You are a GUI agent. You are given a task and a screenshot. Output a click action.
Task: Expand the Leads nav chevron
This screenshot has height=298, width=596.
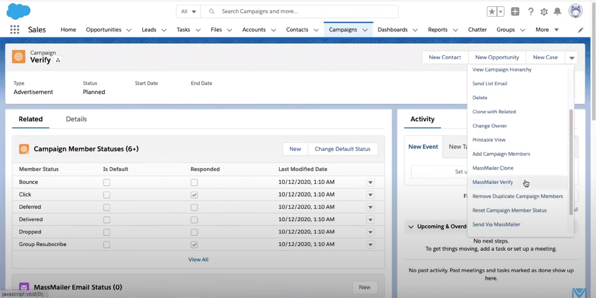[164, 30]
